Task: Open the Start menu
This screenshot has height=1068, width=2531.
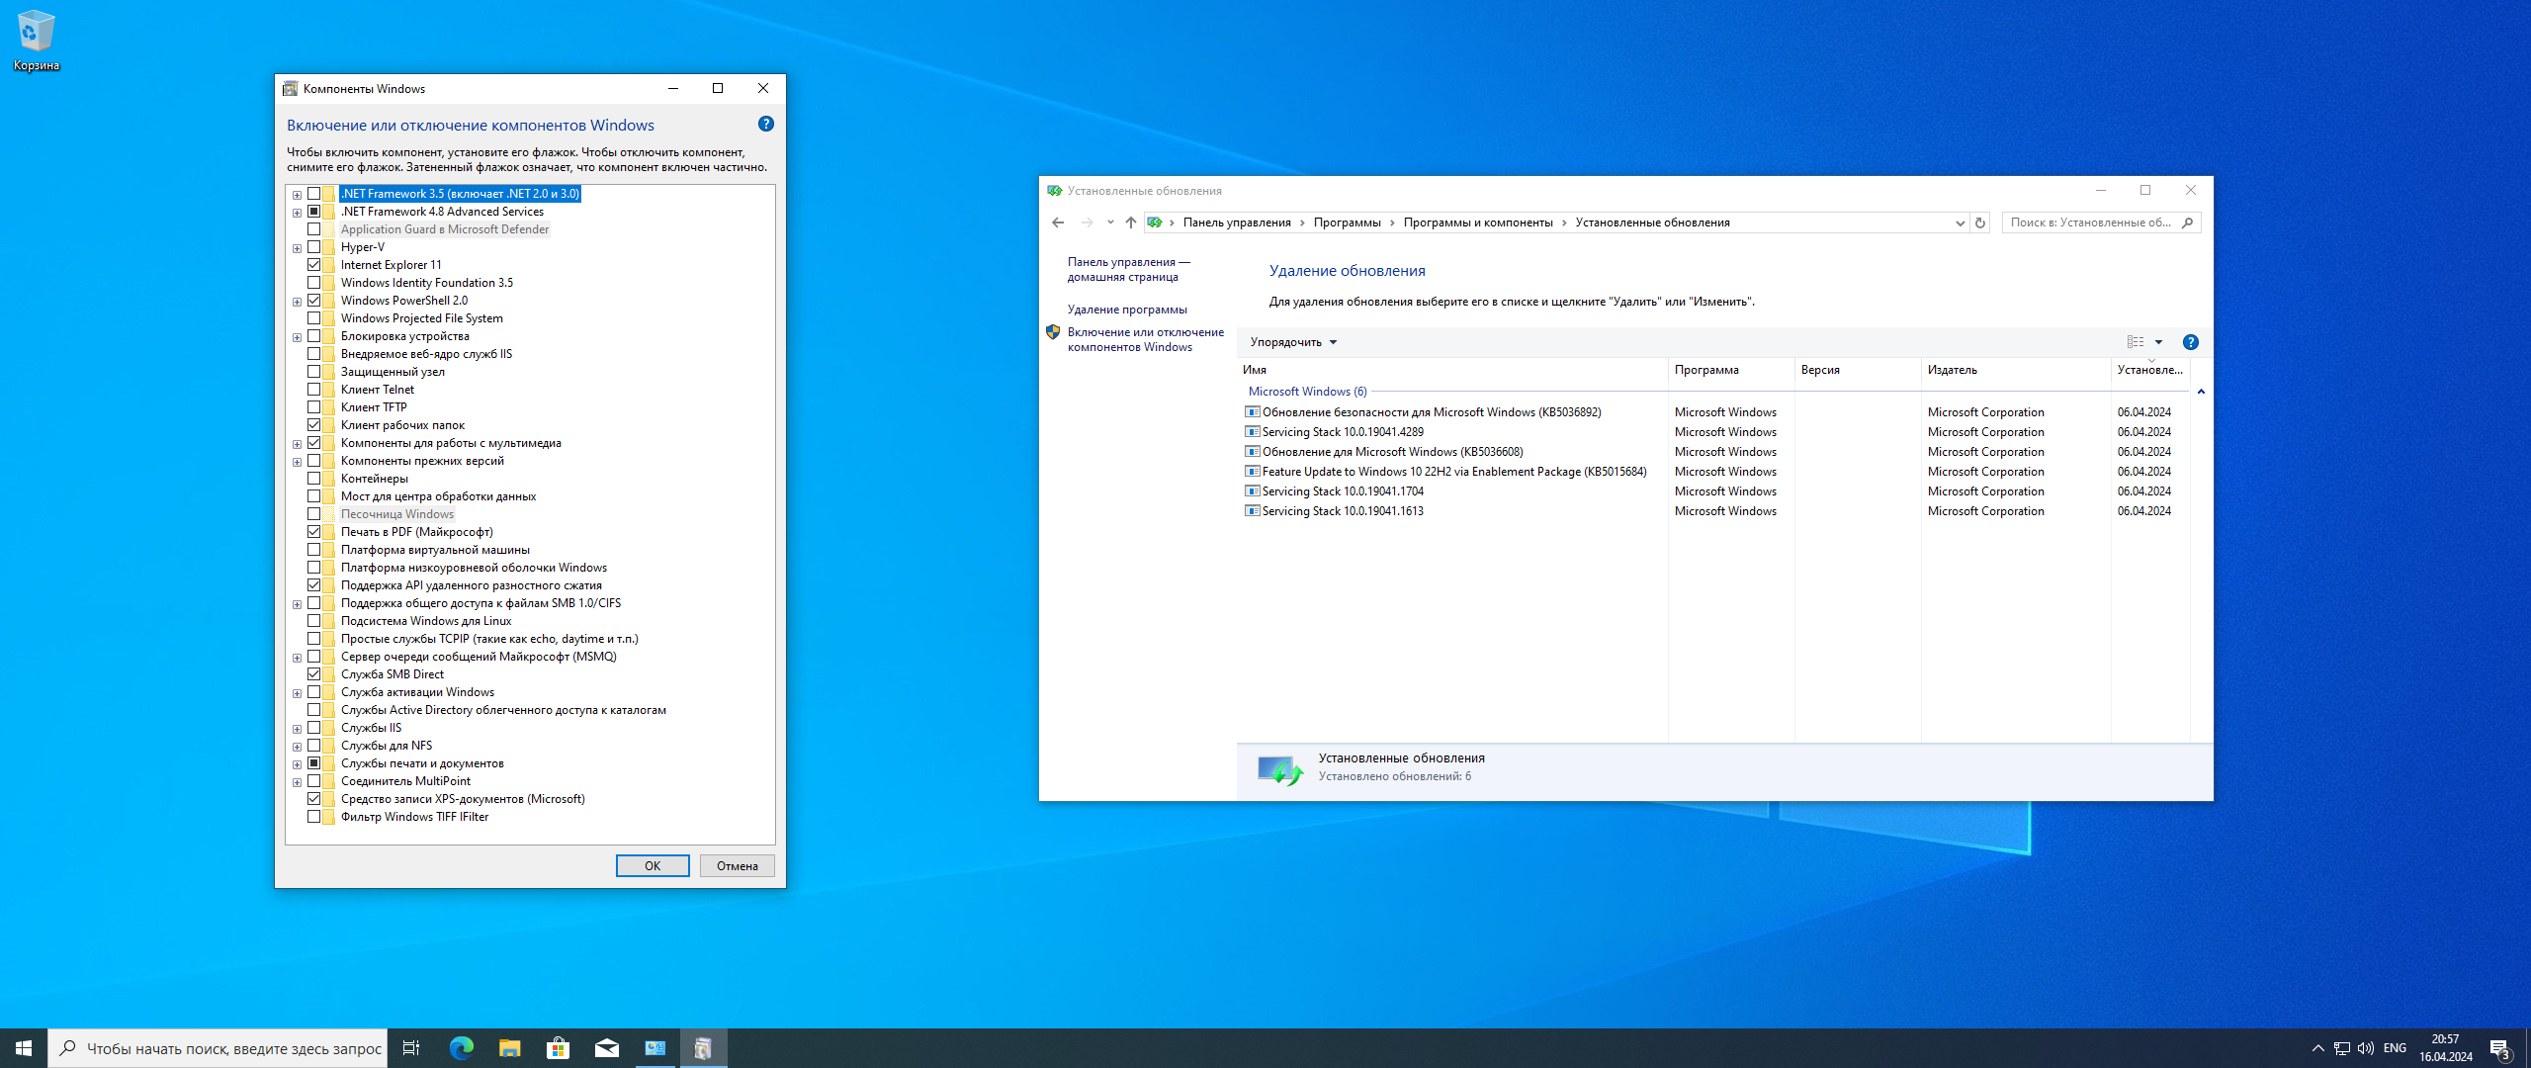Action: click(x=24, y=1048)
